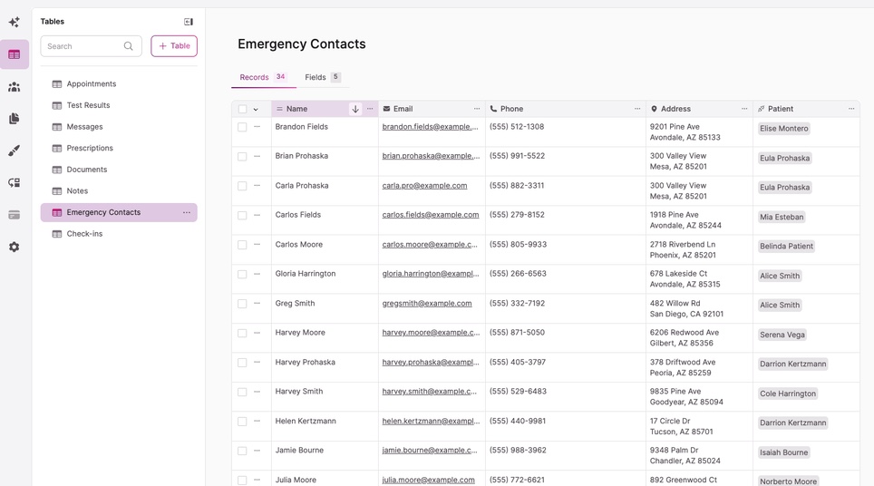Click the Address column header
The height and width of the screenshot is (486, 874).
pyautogui.click(x=700, y=109)
